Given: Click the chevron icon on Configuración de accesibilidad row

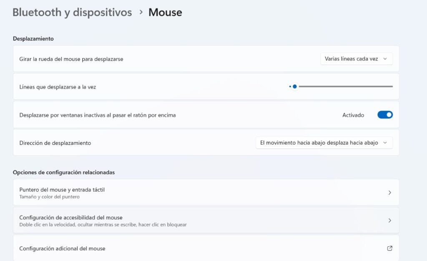Looking at the screenshot, I should point(389,220).
